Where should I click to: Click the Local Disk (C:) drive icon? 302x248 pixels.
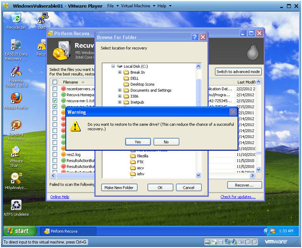pos(120,66)
